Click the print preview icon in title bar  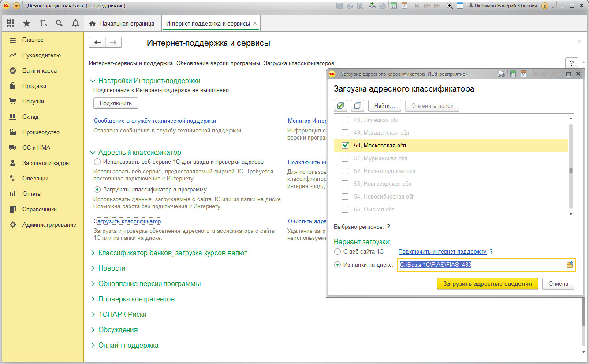(360, 6)
